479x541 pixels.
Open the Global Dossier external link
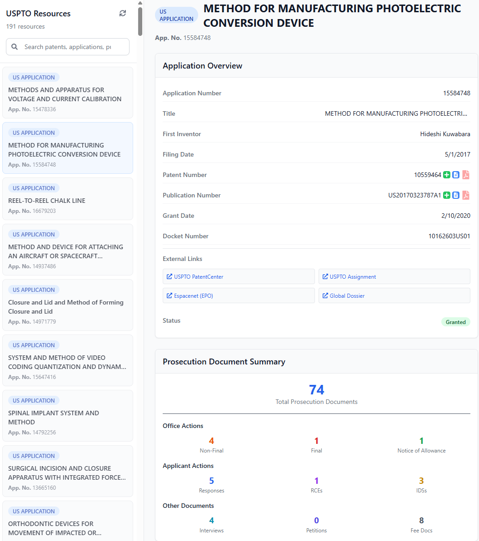pyautogui.click(x=394, y=295)
